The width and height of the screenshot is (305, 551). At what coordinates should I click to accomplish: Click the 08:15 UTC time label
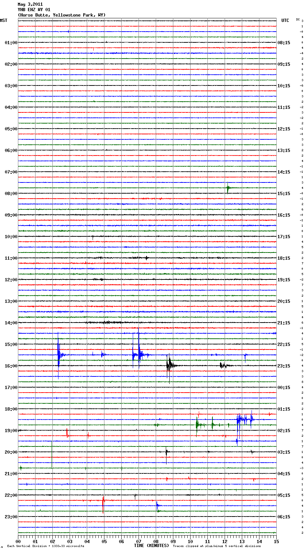(284, 43)
